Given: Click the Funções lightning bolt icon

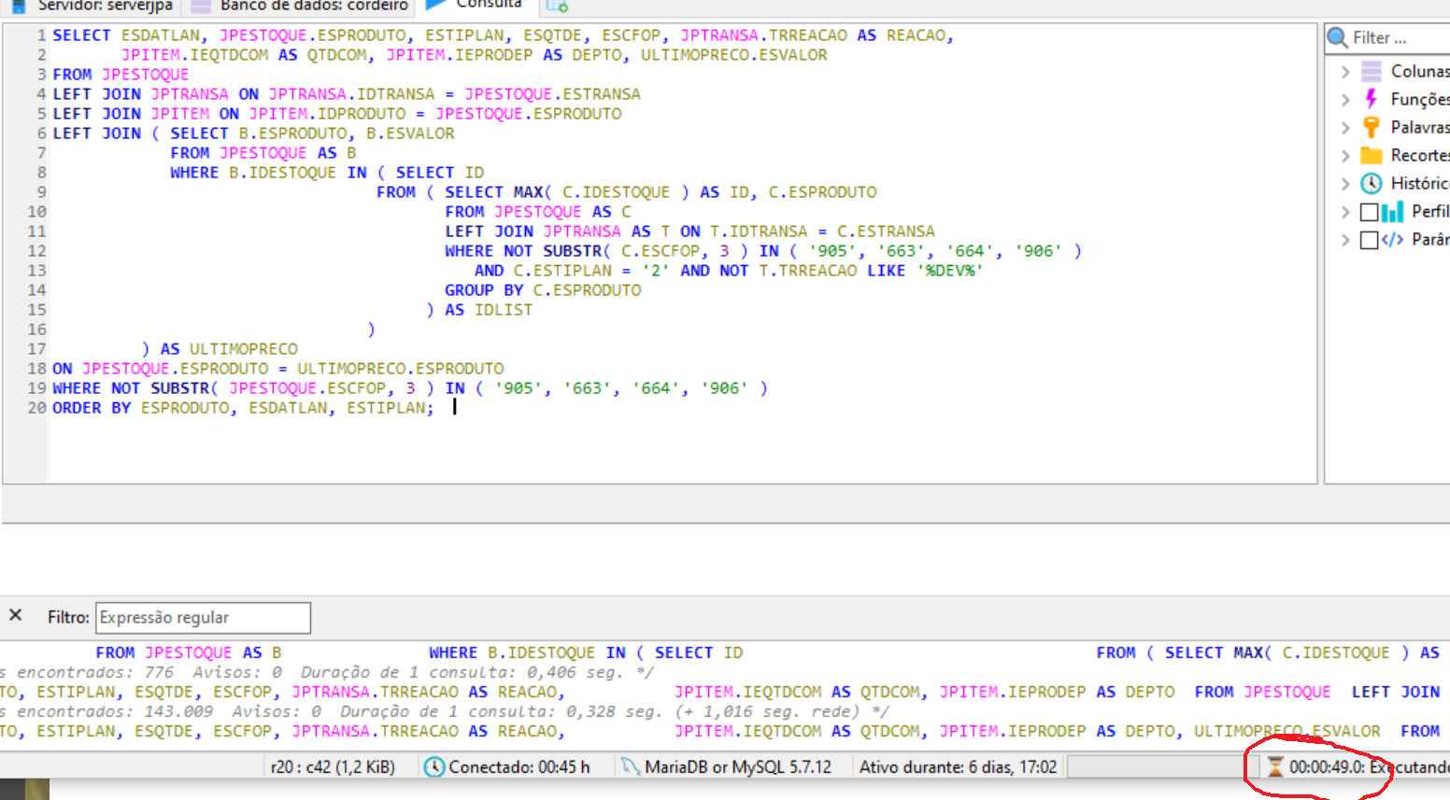Looking at the screenshot, I should tap(1371, 99).
